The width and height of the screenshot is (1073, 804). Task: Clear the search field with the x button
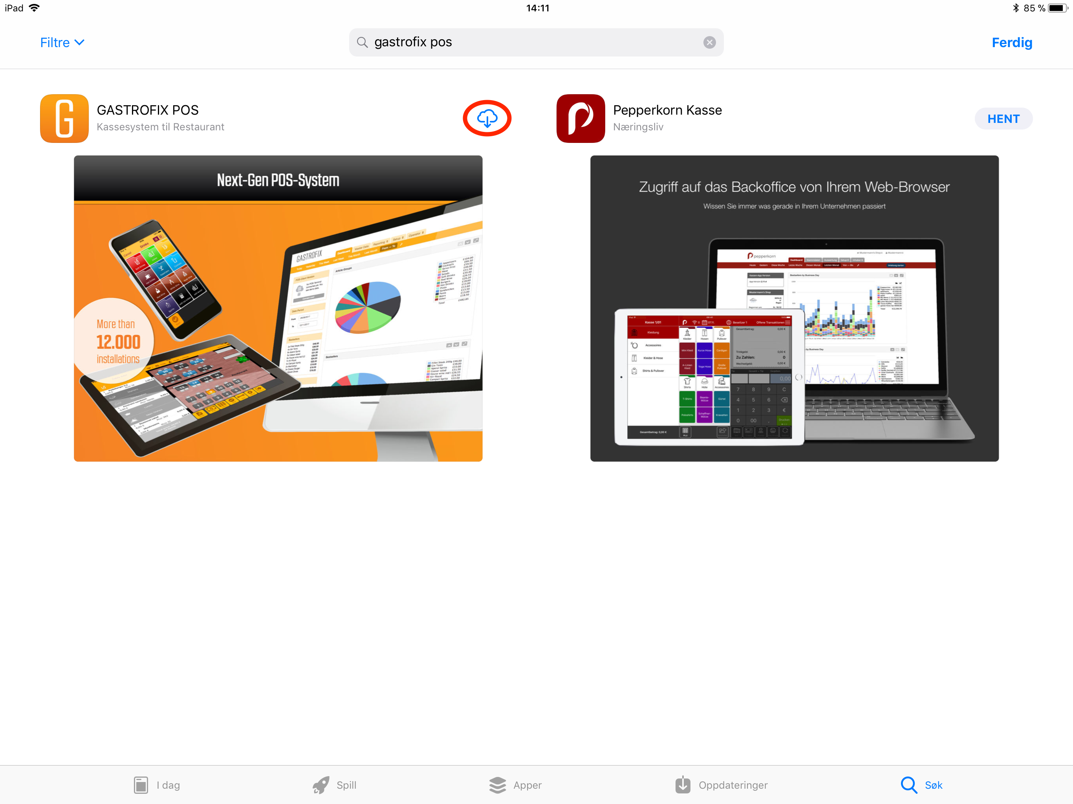(x=710, y=42)
